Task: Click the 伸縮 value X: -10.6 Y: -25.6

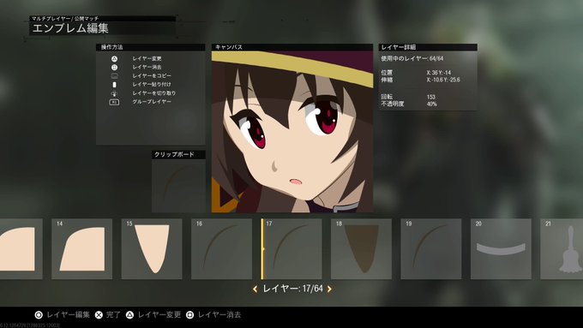Action: pos(443,80)
